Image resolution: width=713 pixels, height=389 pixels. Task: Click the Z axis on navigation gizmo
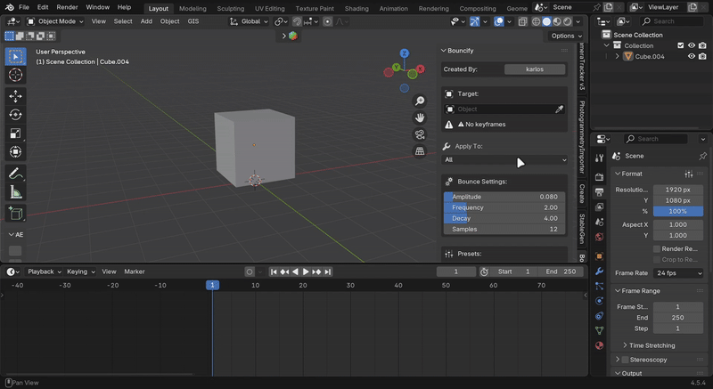pyautogui.click(x=405, y=53)
